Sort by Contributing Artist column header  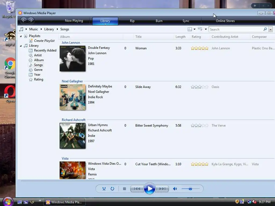click(230, 36)
